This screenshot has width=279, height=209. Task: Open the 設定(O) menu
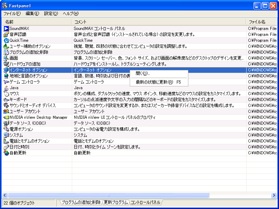tap(51, 14)
